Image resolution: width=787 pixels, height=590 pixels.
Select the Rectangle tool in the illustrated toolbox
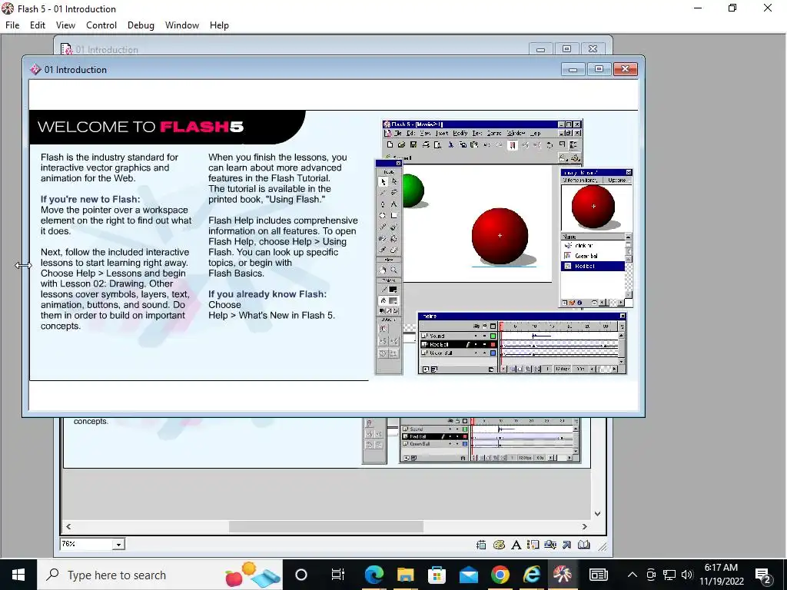[394, 216]
